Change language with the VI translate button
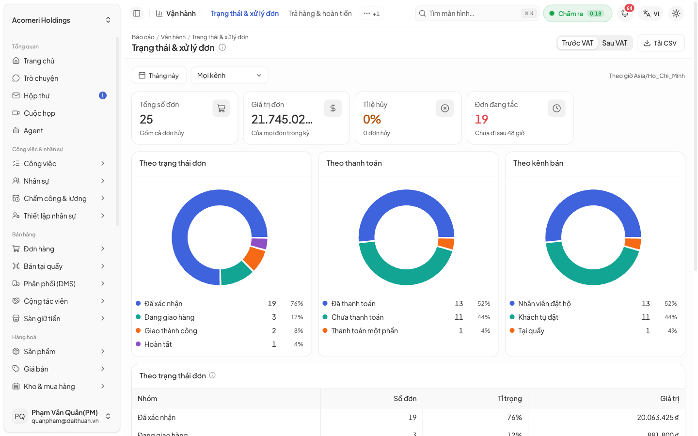This screenshot has height=436, width=698. [x=651, y=14]
